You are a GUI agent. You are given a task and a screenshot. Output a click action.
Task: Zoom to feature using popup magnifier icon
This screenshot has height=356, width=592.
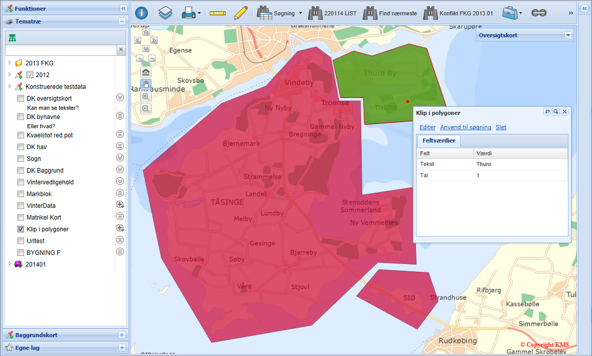(x=556, y=111)
